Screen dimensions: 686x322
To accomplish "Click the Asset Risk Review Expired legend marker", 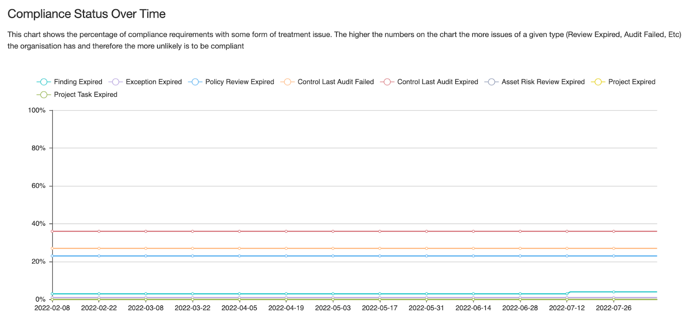I will [x=491, y=82].
